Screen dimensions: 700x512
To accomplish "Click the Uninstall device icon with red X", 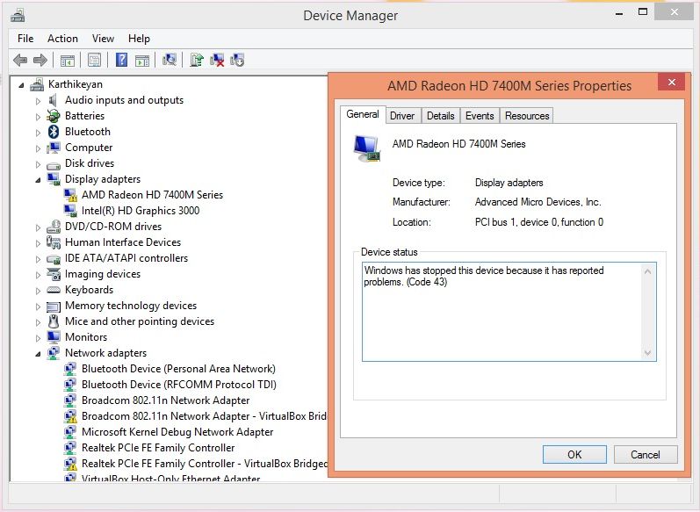I will click(x=217, y=60).
